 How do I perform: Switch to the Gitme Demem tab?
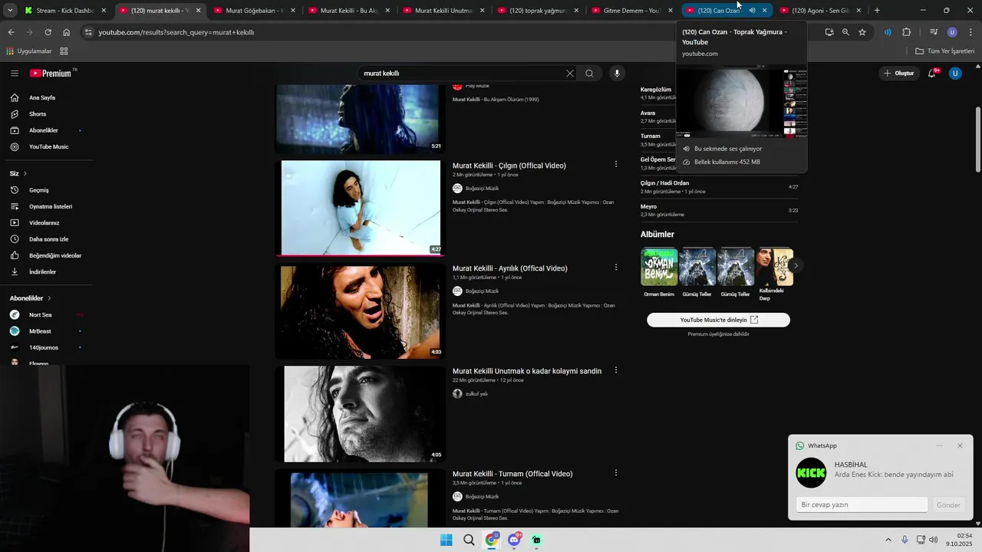pyautogui.click(x=633, y=11)
